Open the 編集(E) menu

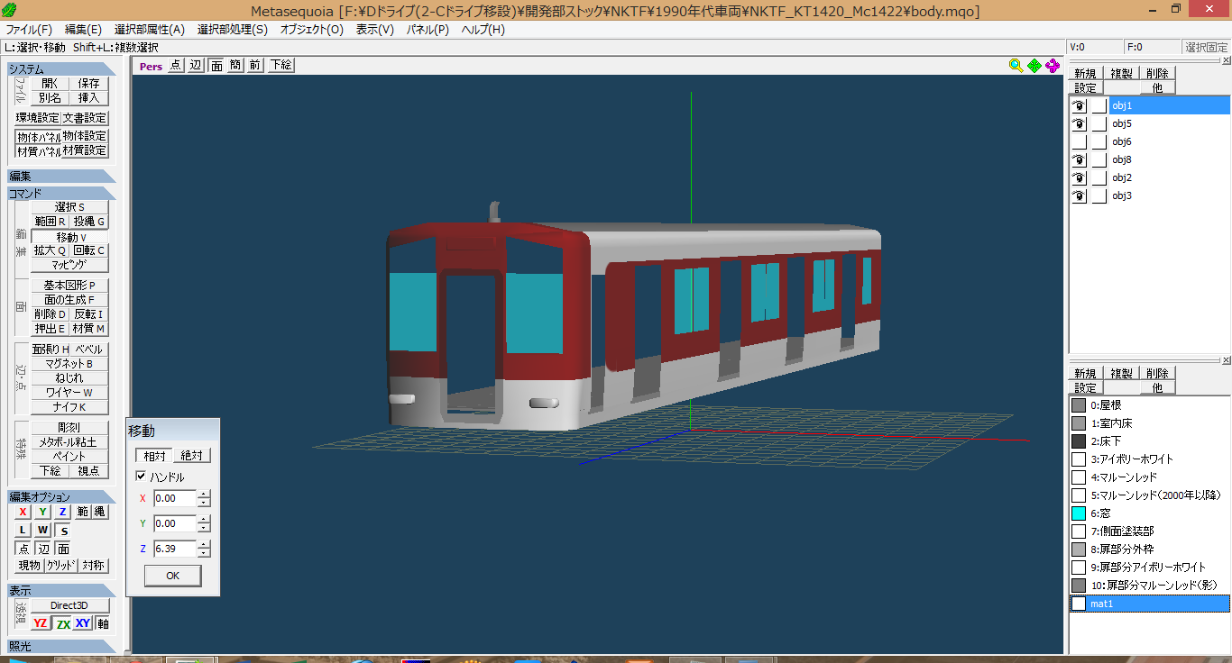tap(84, 29)
